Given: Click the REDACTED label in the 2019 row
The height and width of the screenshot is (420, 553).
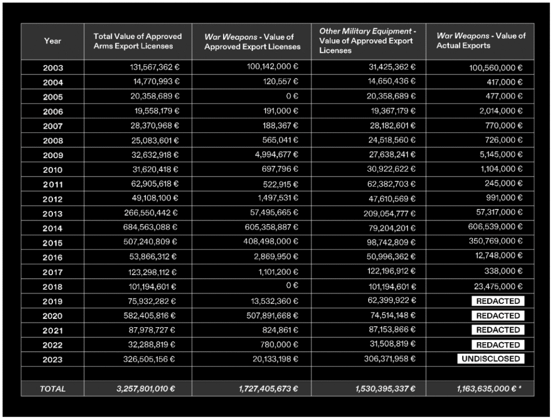Looking at the screenshot, I should click(x=497, y=301).
